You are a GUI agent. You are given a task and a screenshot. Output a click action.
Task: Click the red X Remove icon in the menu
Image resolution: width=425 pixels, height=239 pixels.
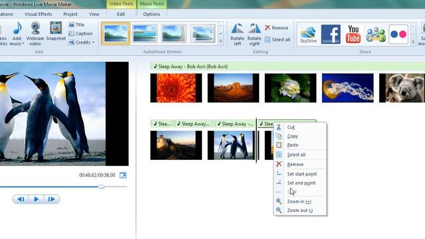(279, 164)
